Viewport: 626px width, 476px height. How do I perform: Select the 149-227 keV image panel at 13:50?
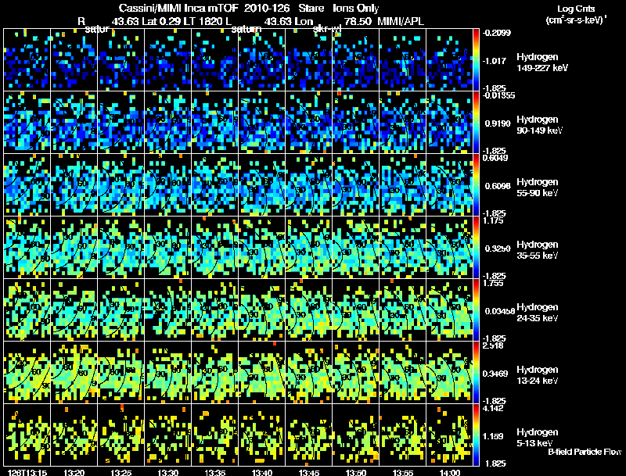point(356,60)
